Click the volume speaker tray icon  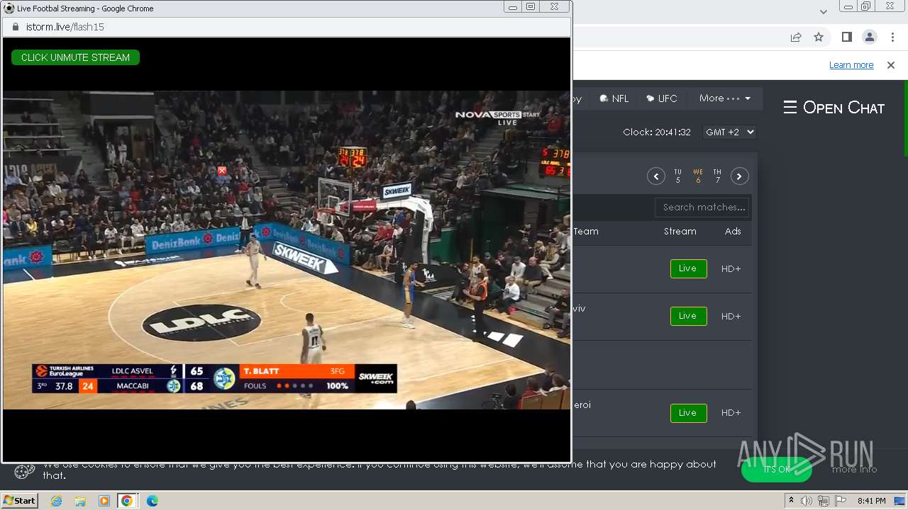[x=807, y=501]
